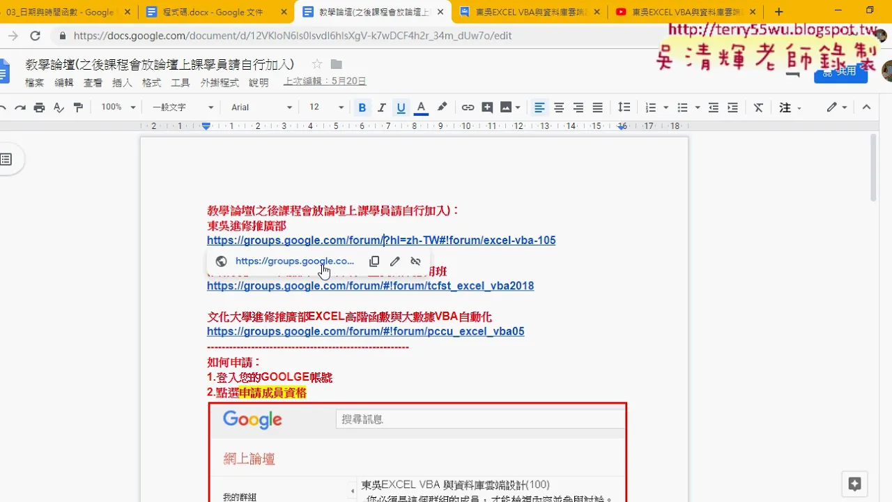
Task: Click the browser address bar URL
Action: [293, 36]
